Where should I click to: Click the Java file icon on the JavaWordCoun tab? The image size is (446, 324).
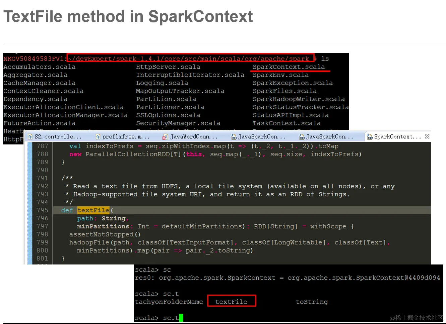tap(165, 136)
